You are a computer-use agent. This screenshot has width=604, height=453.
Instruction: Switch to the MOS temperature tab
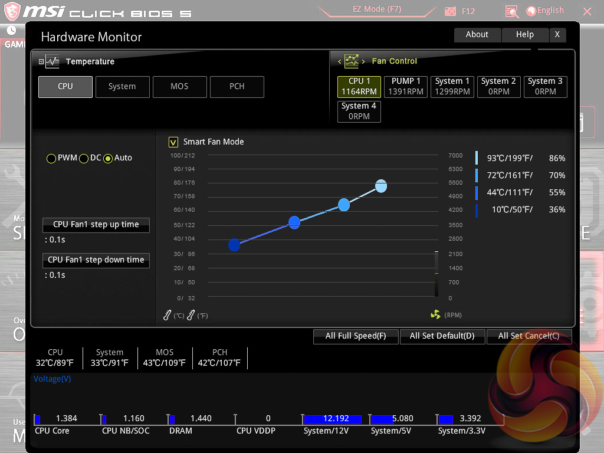click(x=179, y=87)
